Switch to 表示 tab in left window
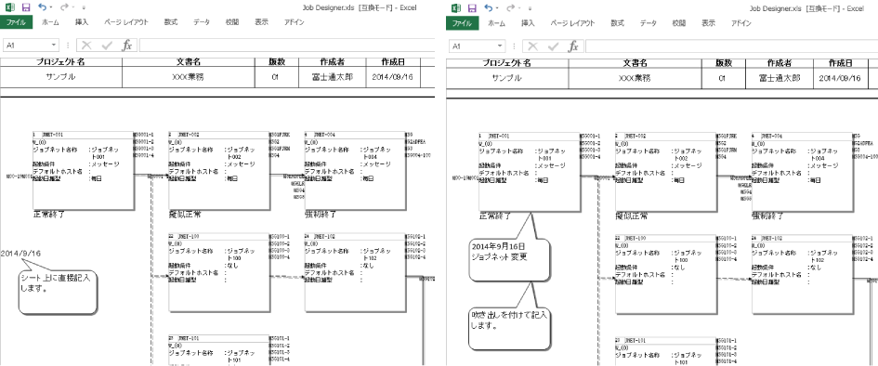Image resolution: width=878 pixels, height=366 pixels. pyautogui.click(x=261, y=22)
